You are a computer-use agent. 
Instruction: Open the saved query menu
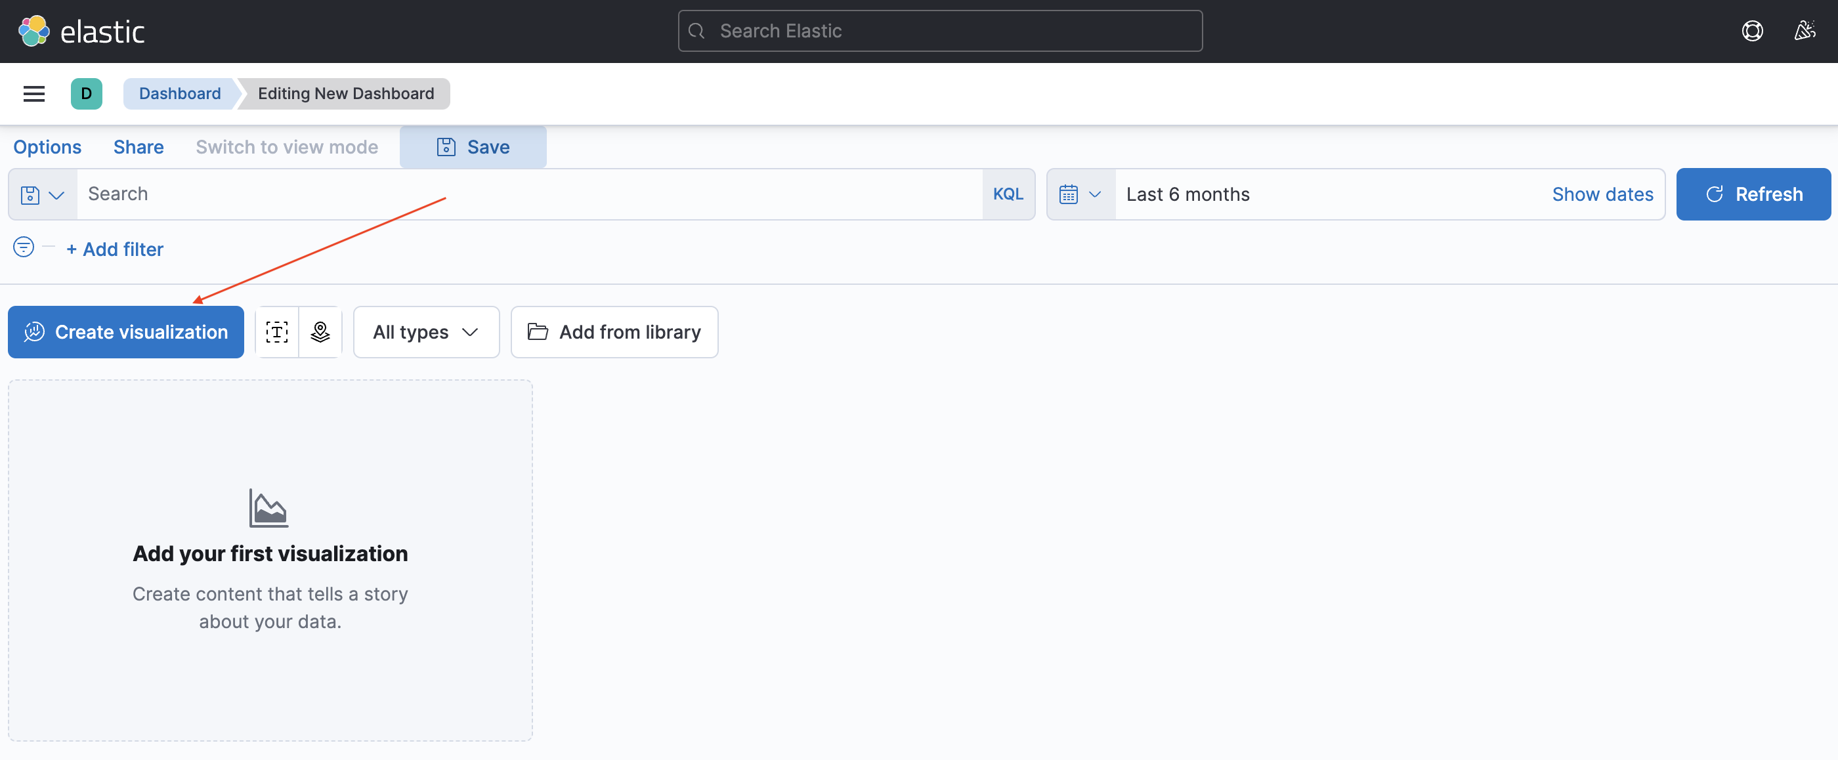tap(43, 194)
